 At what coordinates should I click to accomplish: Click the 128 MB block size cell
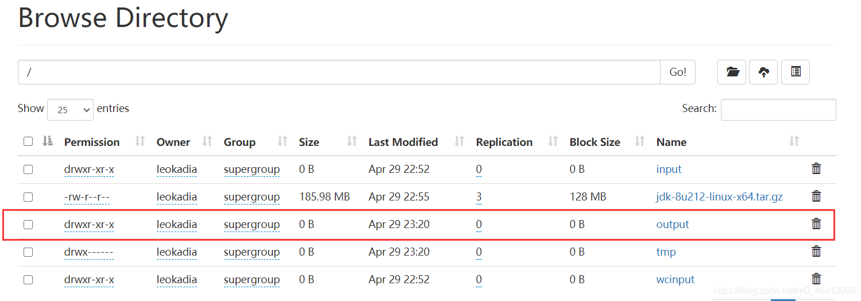pos(588,196)
